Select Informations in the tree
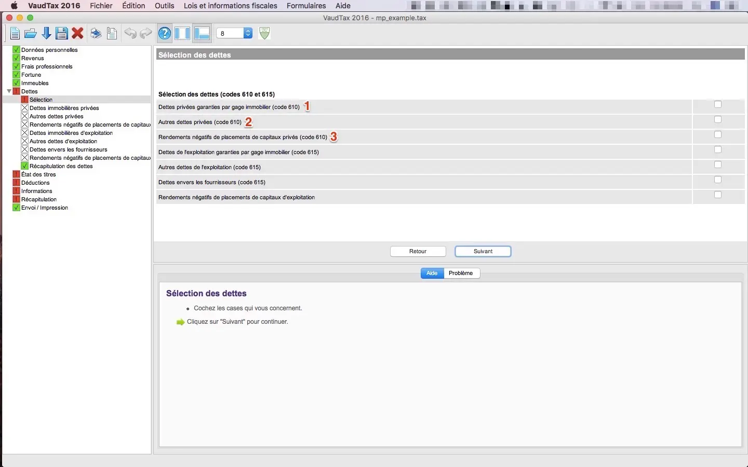This screenshot has width=748, height=467. (x=37, y=191)
